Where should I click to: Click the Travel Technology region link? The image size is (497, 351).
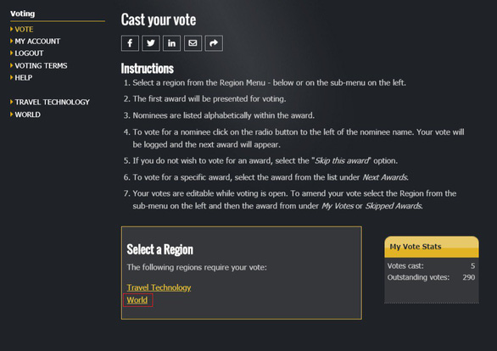point(159,287)
